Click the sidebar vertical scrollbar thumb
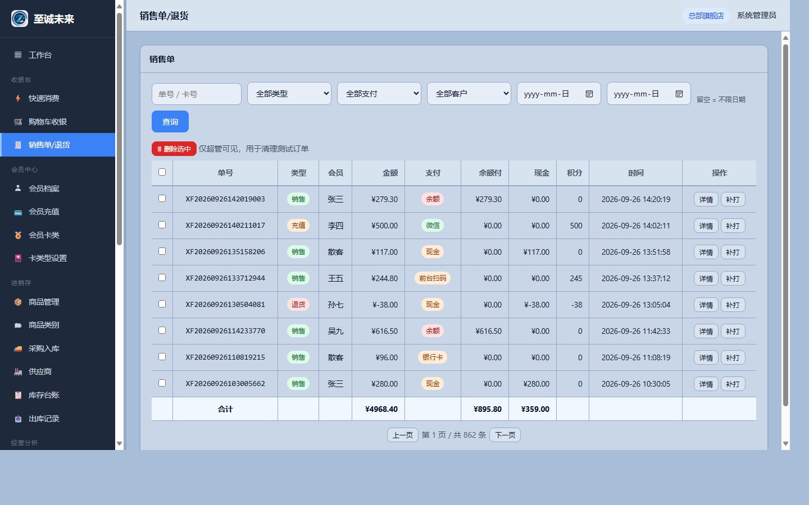The width and height of the screenshot is (809, 505). pos(119,129)
